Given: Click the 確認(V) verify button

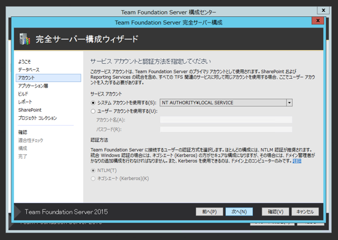Looking at the screenshot, I should 275,212.
